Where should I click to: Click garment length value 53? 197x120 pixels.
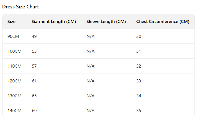[34, 51]
